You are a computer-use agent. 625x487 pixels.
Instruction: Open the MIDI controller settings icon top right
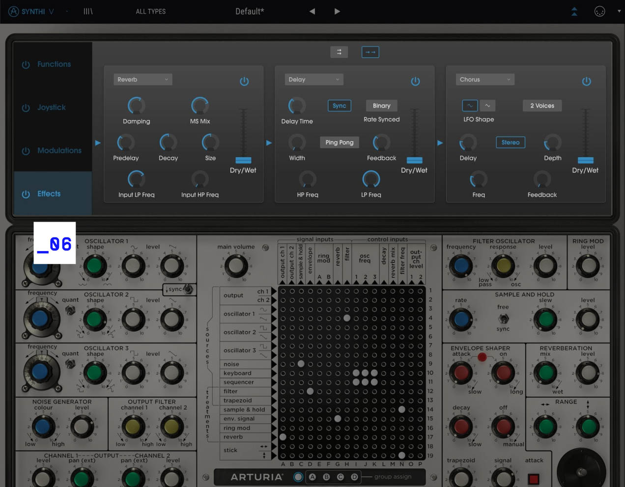(600, 11)
